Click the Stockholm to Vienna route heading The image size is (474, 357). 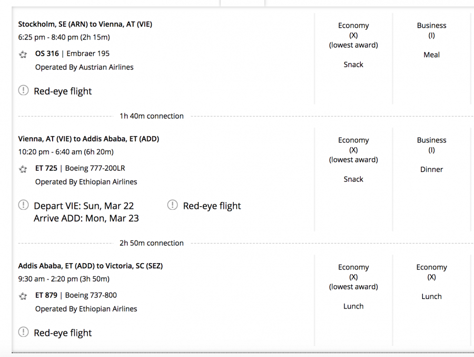[x=85, y=24]
